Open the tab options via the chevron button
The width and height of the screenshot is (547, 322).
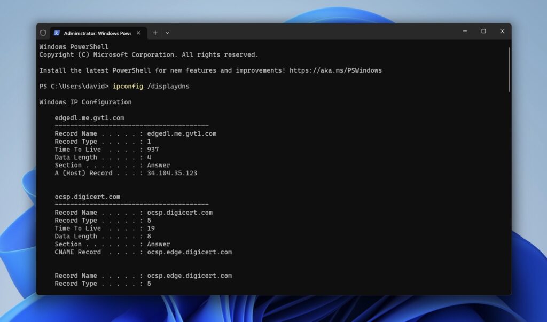[x=167, y=33]
